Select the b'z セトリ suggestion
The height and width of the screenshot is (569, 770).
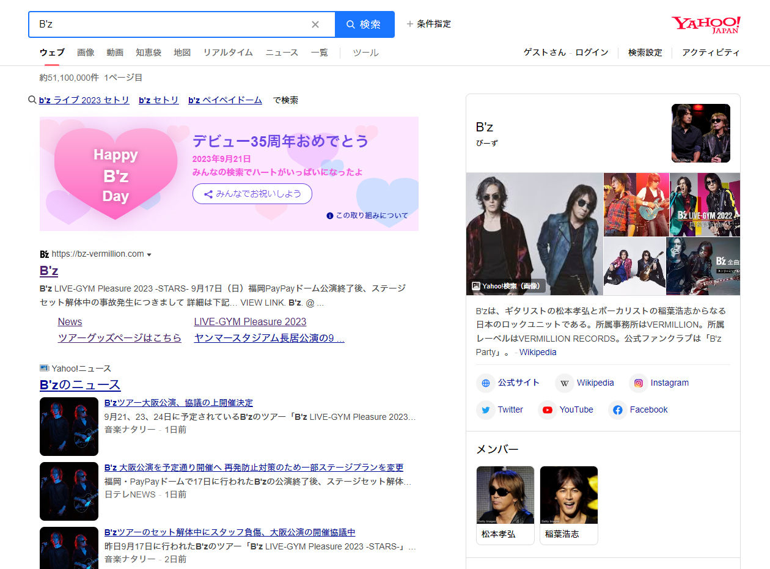pyautogui.click(x=159, y=100)
